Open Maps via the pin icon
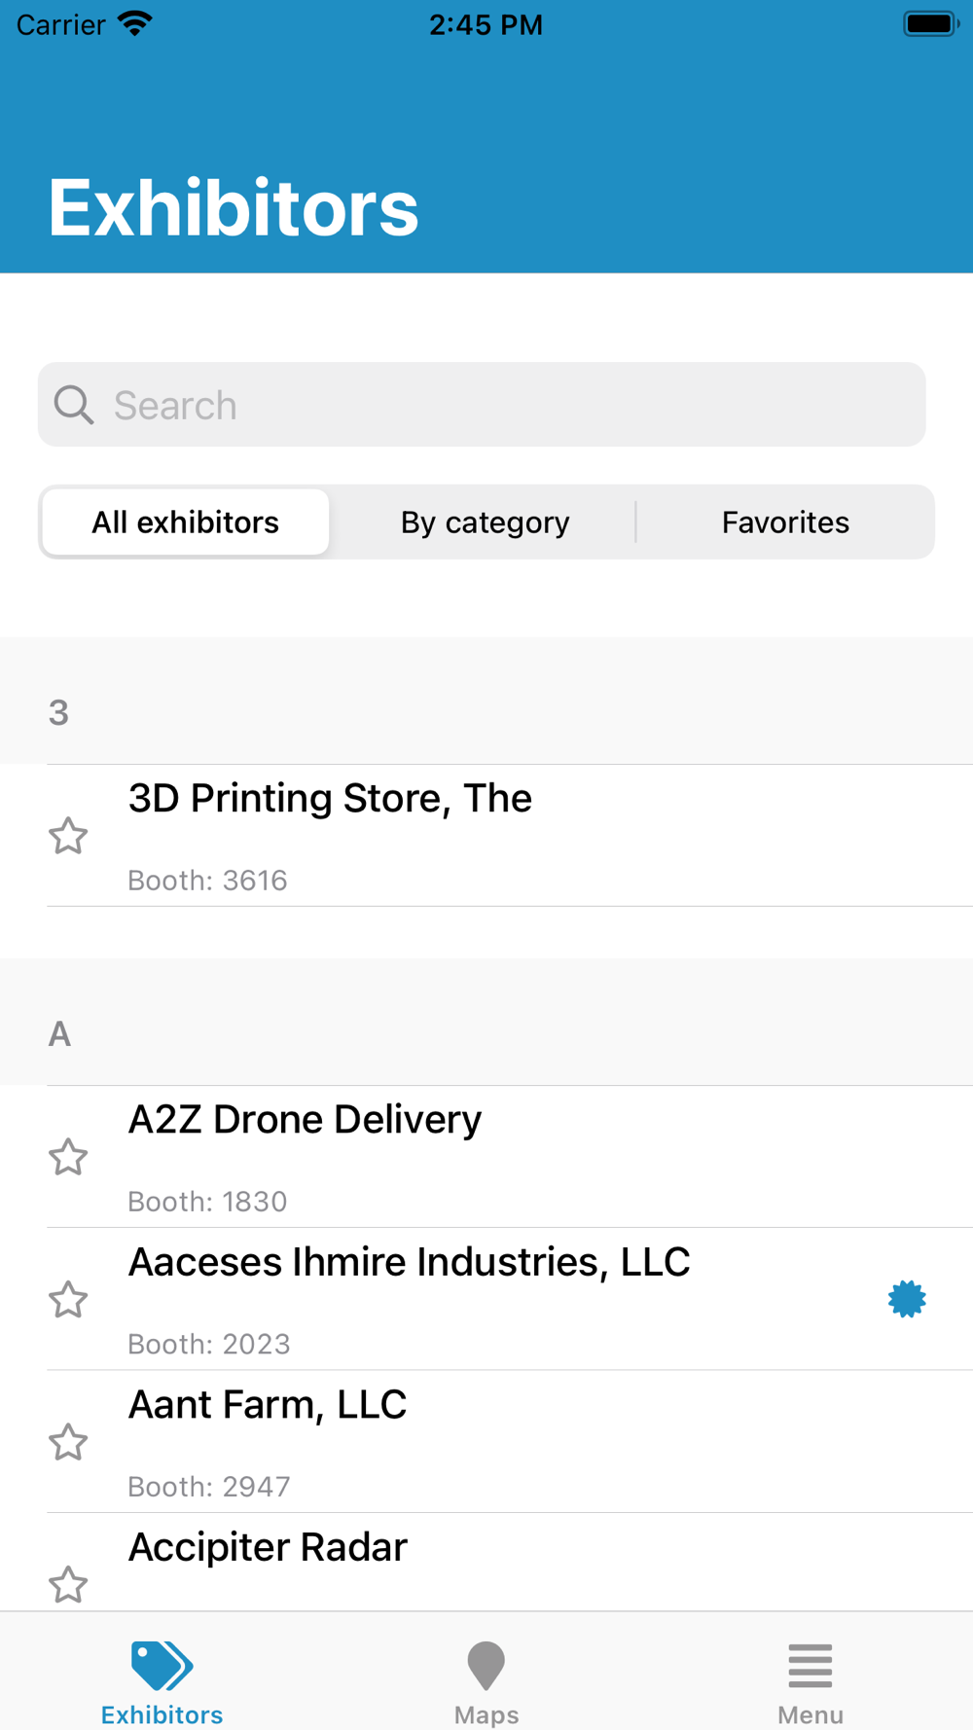Image resolution: width=973 pixels, height=1730 pixels. click(486, 1666)
